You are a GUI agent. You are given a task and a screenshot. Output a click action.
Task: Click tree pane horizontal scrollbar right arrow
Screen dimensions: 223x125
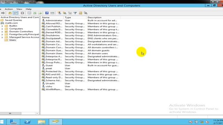coord(37,114)
